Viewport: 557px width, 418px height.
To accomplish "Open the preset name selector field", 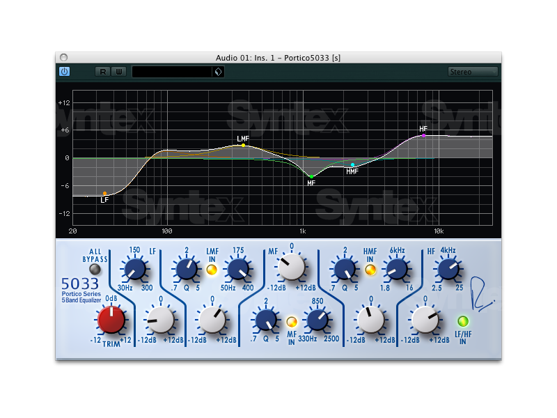I will pyautogui.click(x=172, y=72).
